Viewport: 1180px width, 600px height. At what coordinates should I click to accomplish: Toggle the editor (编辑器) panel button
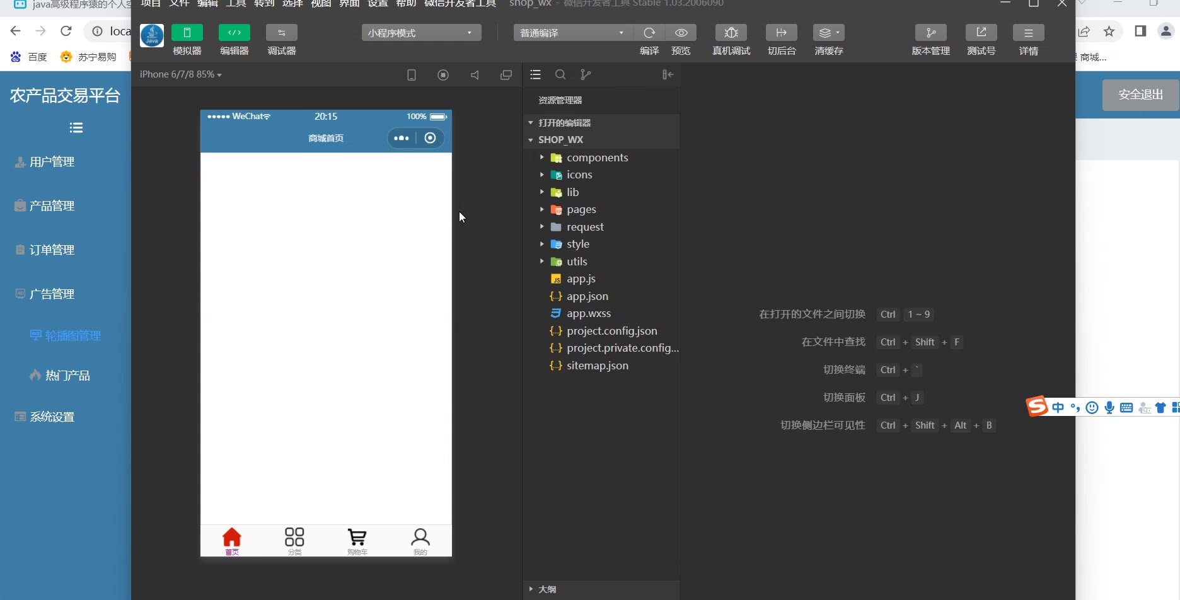pyautogui.click(x=234, y=33)
